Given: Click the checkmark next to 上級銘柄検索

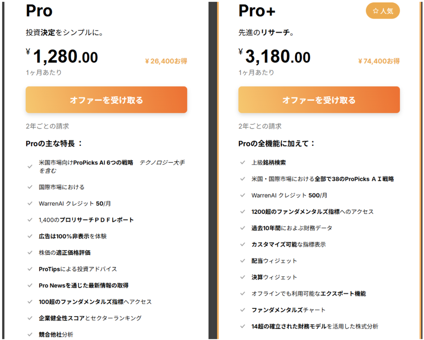Looking at the screenshot, I should (242, 163).
